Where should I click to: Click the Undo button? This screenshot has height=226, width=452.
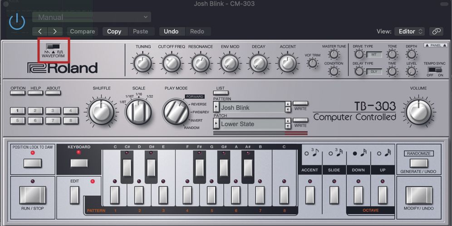point(171,31)
